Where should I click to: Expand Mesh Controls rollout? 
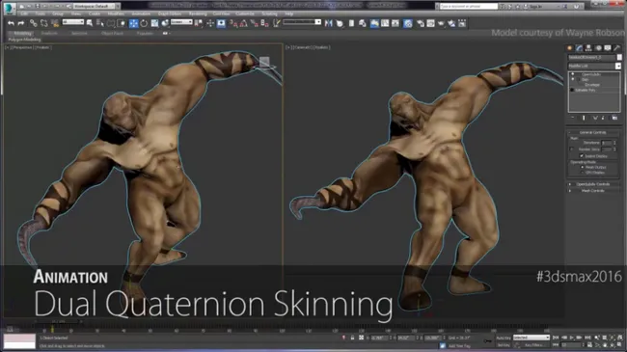593,191
